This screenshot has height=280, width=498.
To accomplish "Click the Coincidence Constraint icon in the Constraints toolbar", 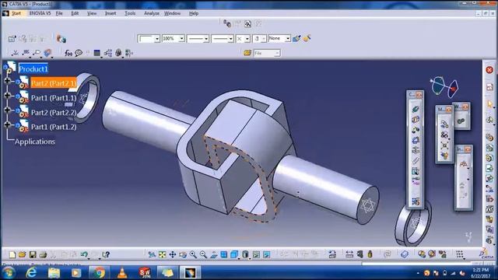I will tap(416, 109).
